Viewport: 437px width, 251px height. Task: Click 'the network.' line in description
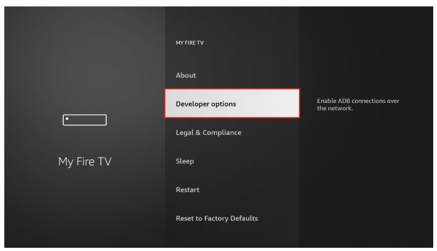click(335, 108)
